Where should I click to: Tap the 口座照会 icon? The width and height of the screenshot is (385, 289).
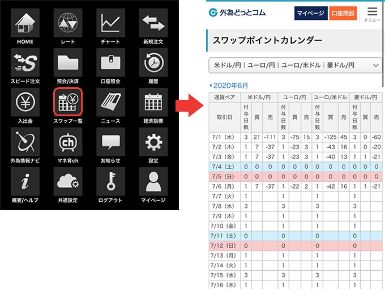[110, 62]
